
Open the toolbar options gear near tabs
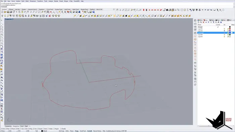click(114, 9)
